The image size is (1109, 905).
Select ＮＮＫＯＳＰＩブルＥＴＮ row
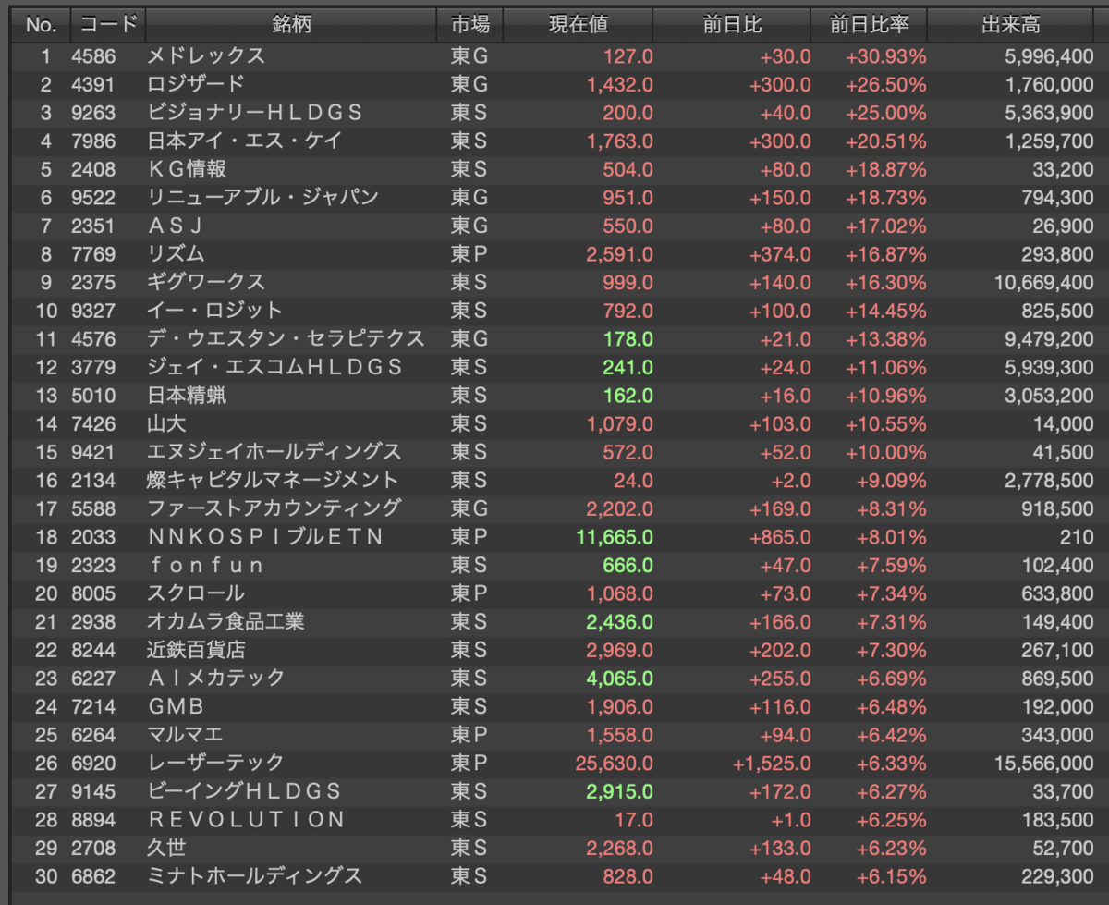554,537
